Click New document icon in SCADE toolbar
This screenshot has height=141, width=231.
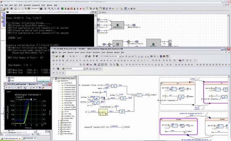(x=53, y=56)
